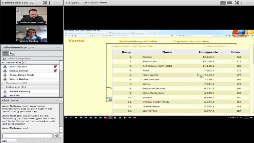Screen dimensions: 254x143
Task: Click Markus Schmidt's muted microphone icon
Action: (55, 71)
